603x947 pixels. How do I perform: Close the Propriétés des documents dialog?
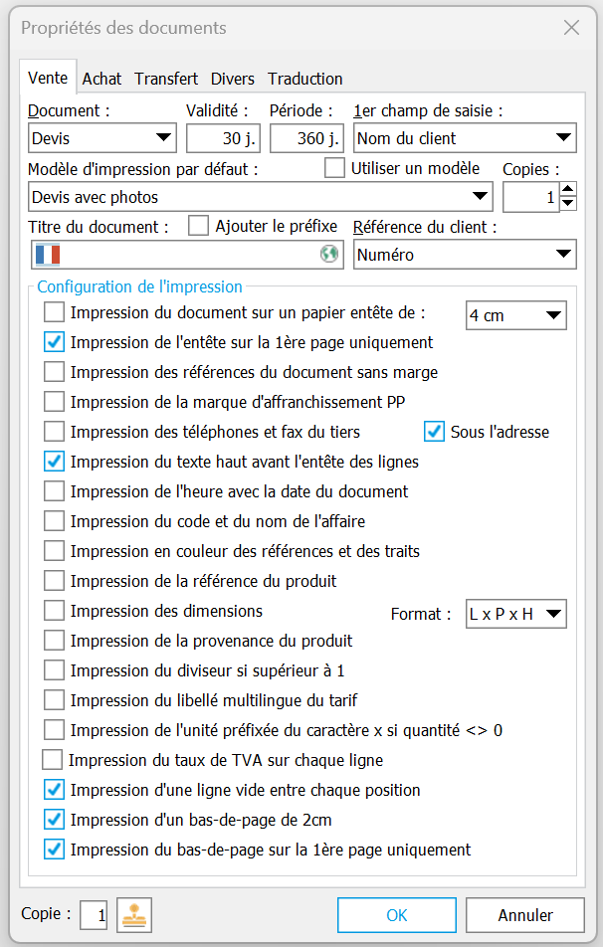coord(571,27)
